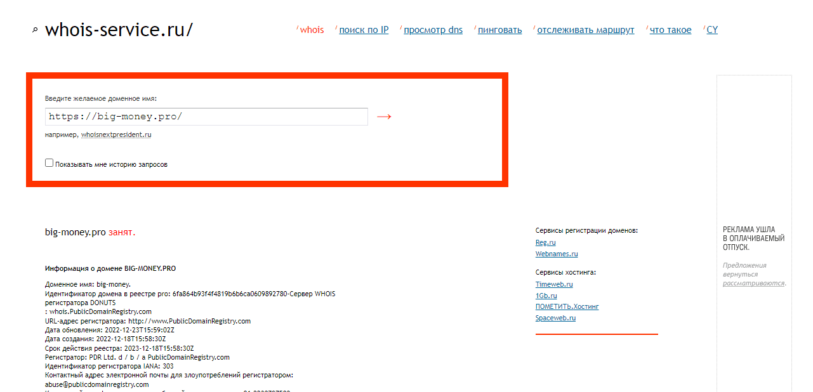The height and width of the screenshot is (392, 813).
Task: Open просмотр dns in navigation
Action: [x=433, y=30]
